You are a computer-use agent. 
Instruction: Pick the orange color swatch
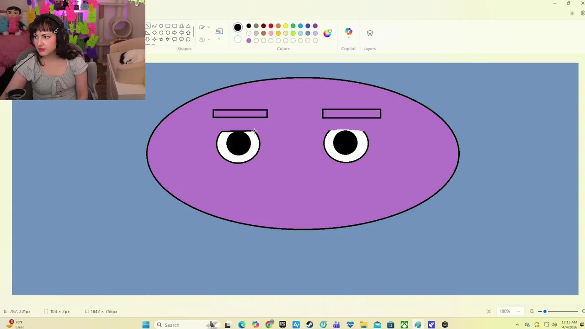(x=278, y=26)
